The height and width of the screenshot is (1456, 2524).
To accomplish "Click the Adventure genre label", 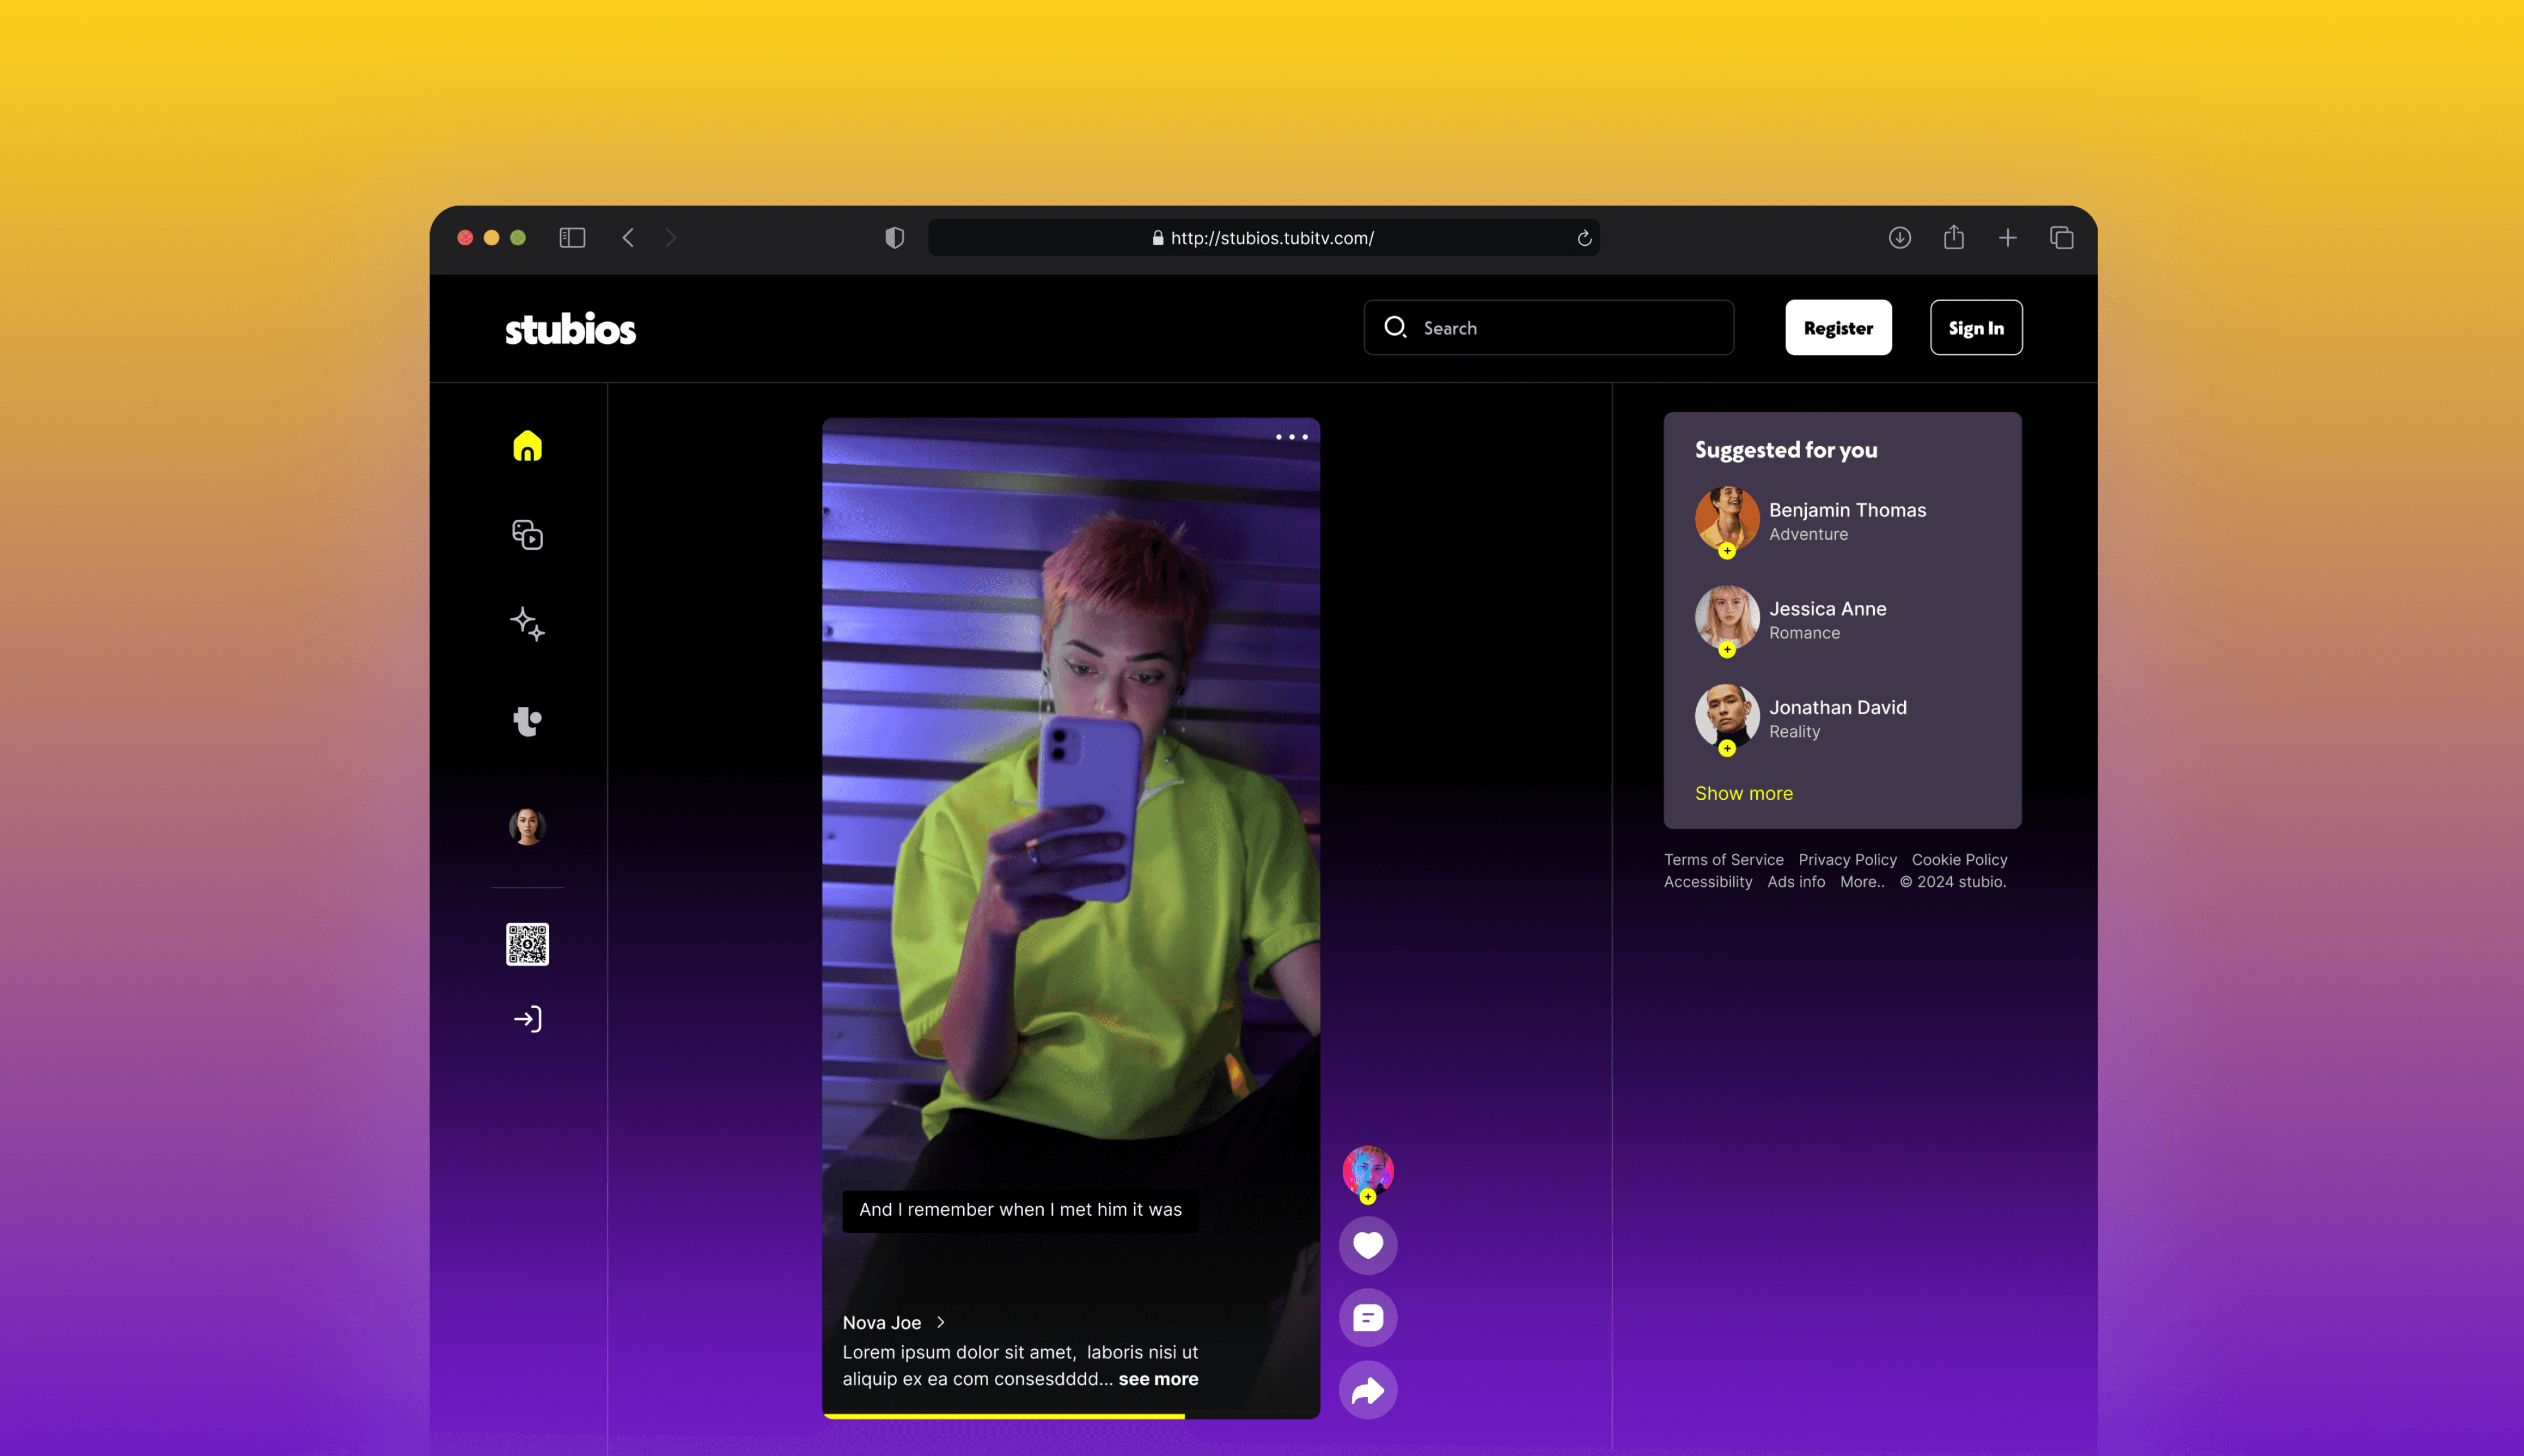I will point(1808,534).
